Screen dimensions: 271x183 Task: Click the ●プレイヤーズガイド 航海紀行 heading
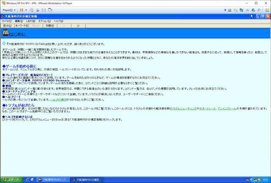(27, 75)
